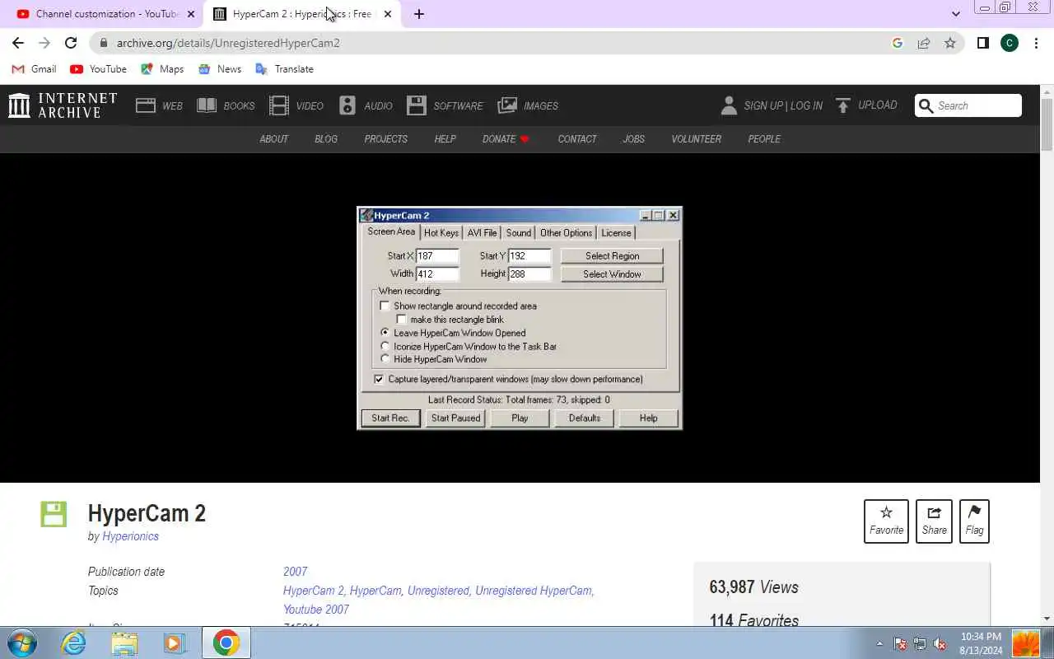1054x659 pixels.
Task: Toggle the Chrome side panel
Action: pos(982,43)
